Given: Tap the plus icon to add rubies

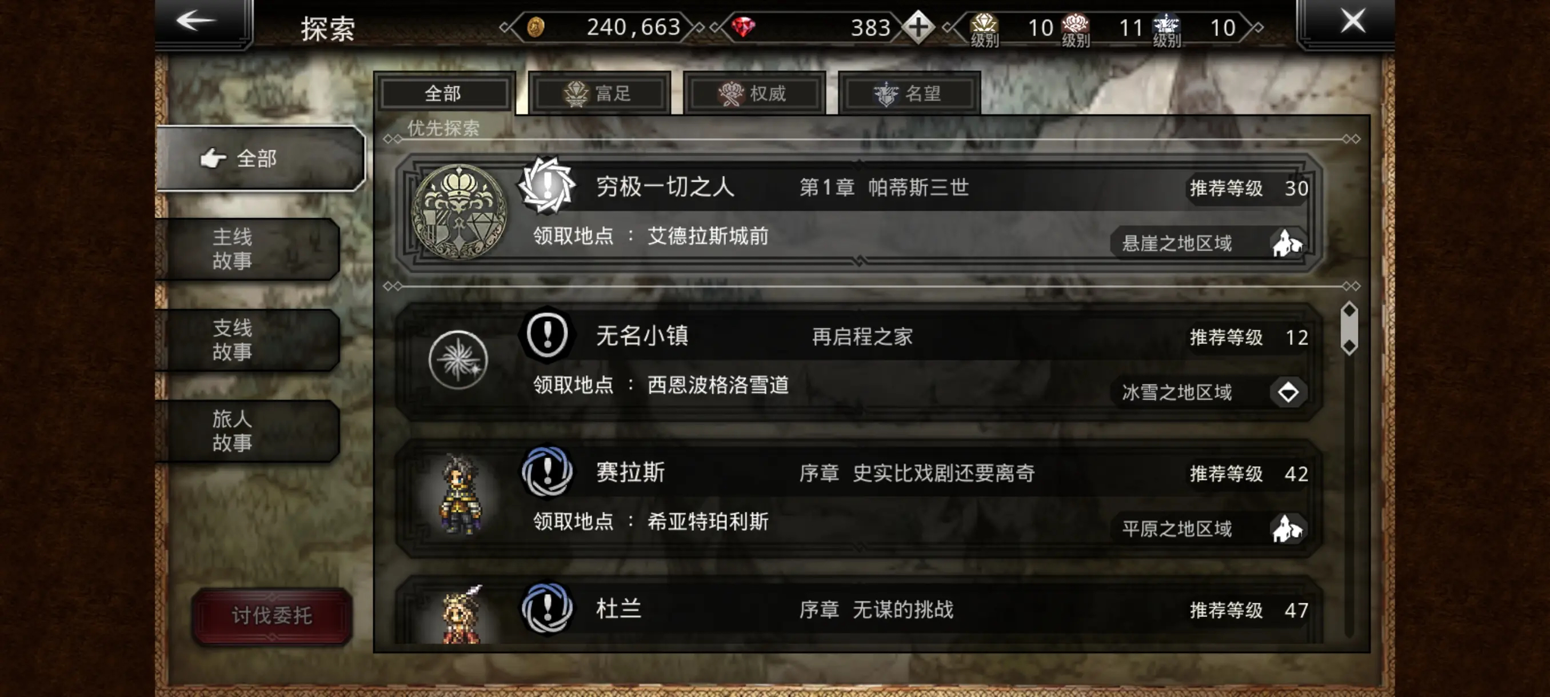Looking at the screenshot, I should [918, 27].
